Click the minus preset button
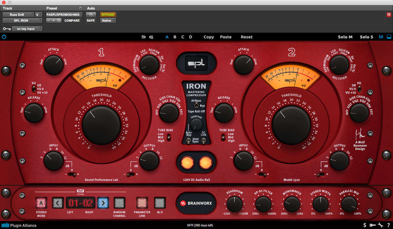 pos(48,21)
